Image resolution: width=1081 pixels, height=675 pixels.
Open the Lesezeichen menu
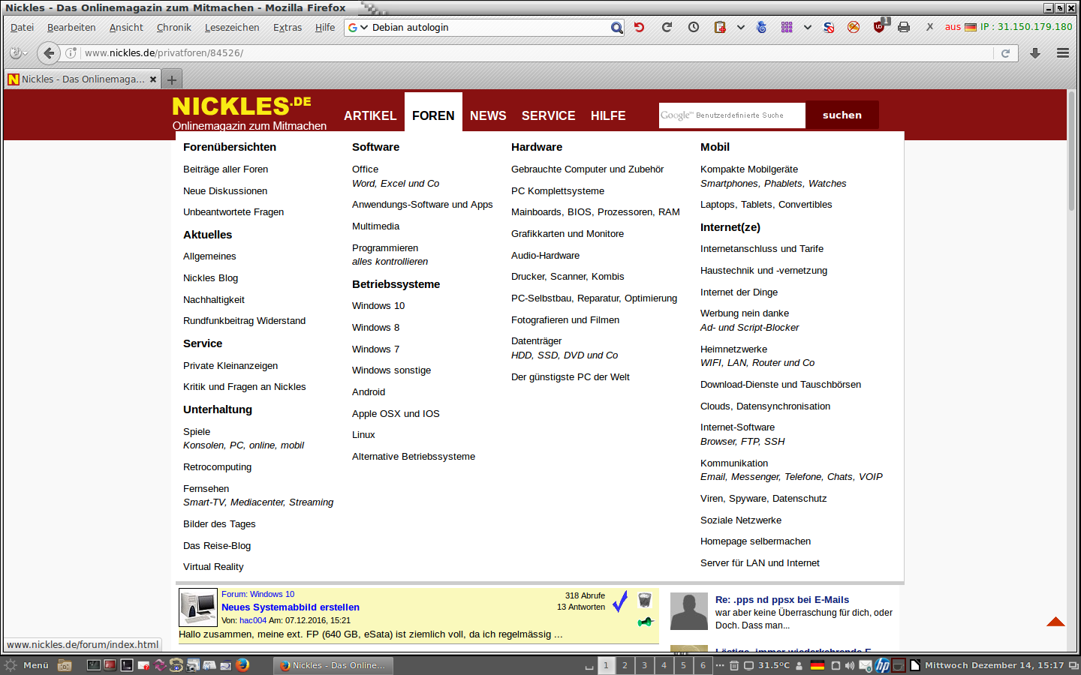click(x=232, y=28)
